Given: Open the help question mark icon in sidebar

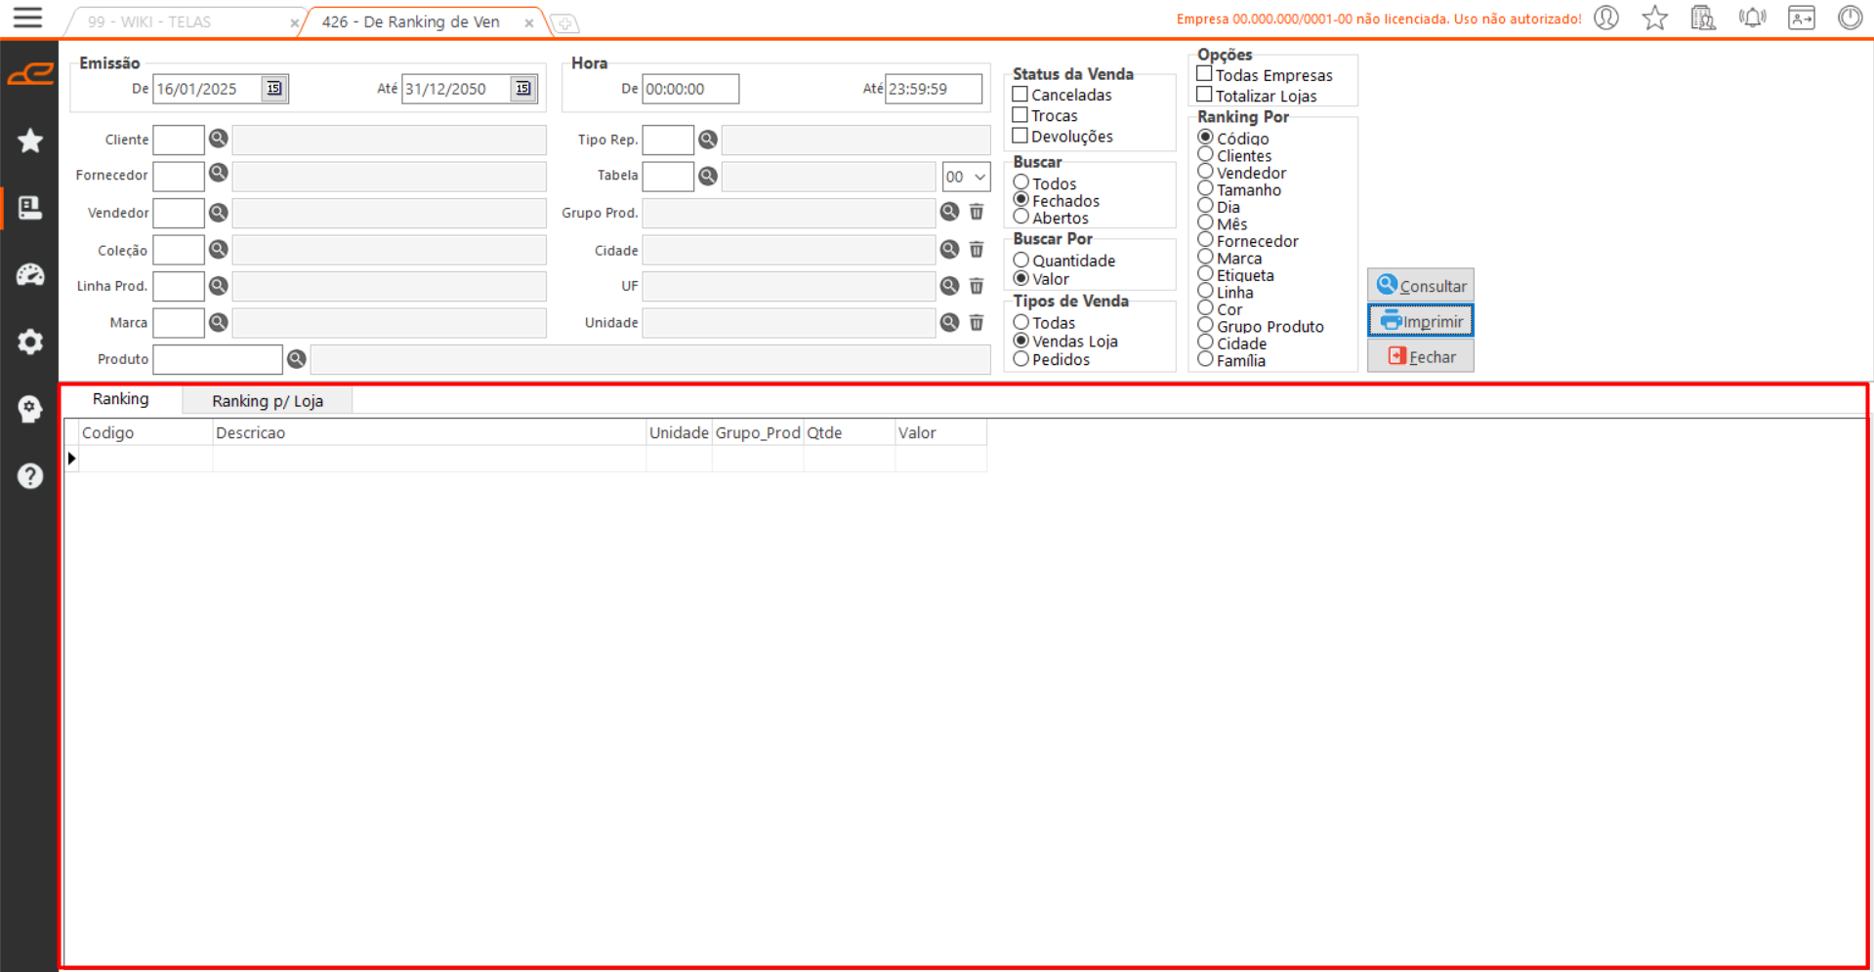Looking at the screenshot, I should coord(30,476).
